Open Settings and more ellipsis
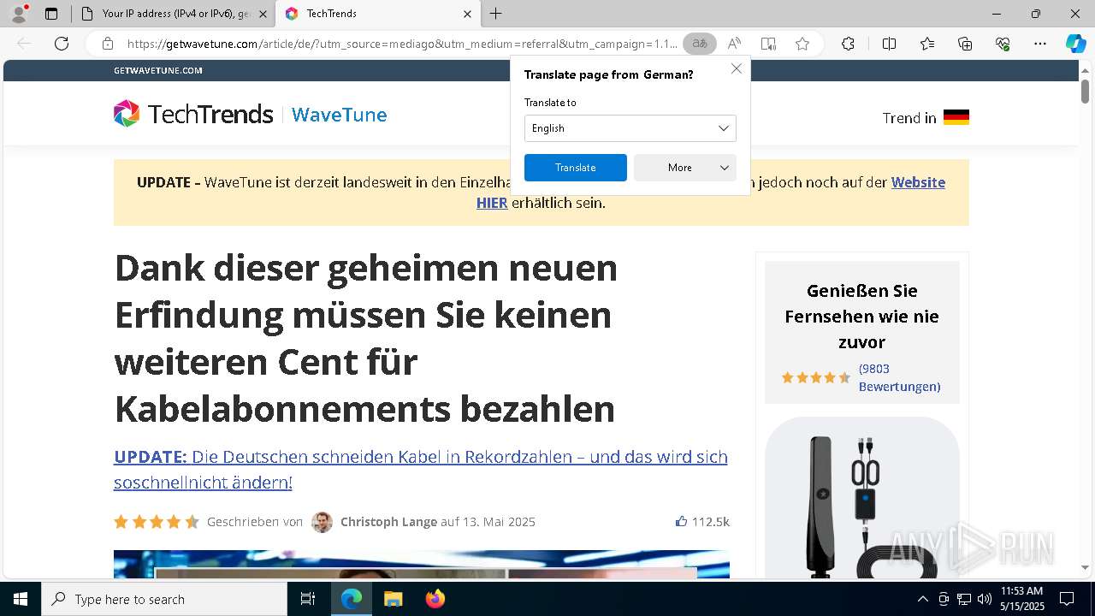 pos(1040,44)
